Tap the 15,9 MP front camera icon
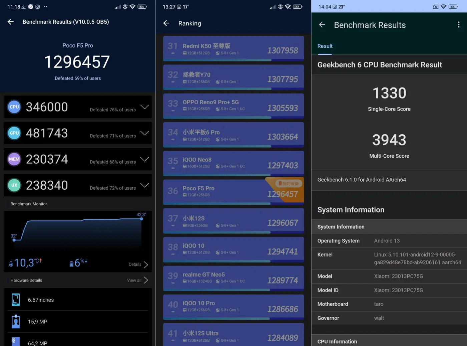The width and height of the screenshot is (467, 346). point(16,321)
